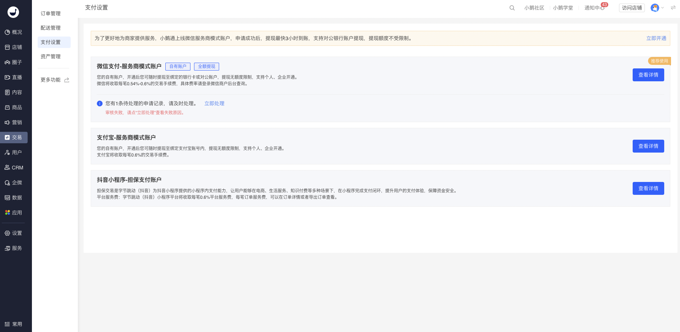Open the 数据 data sidebar item
This screenshot has width=680, height=332.
click(14, 198)
